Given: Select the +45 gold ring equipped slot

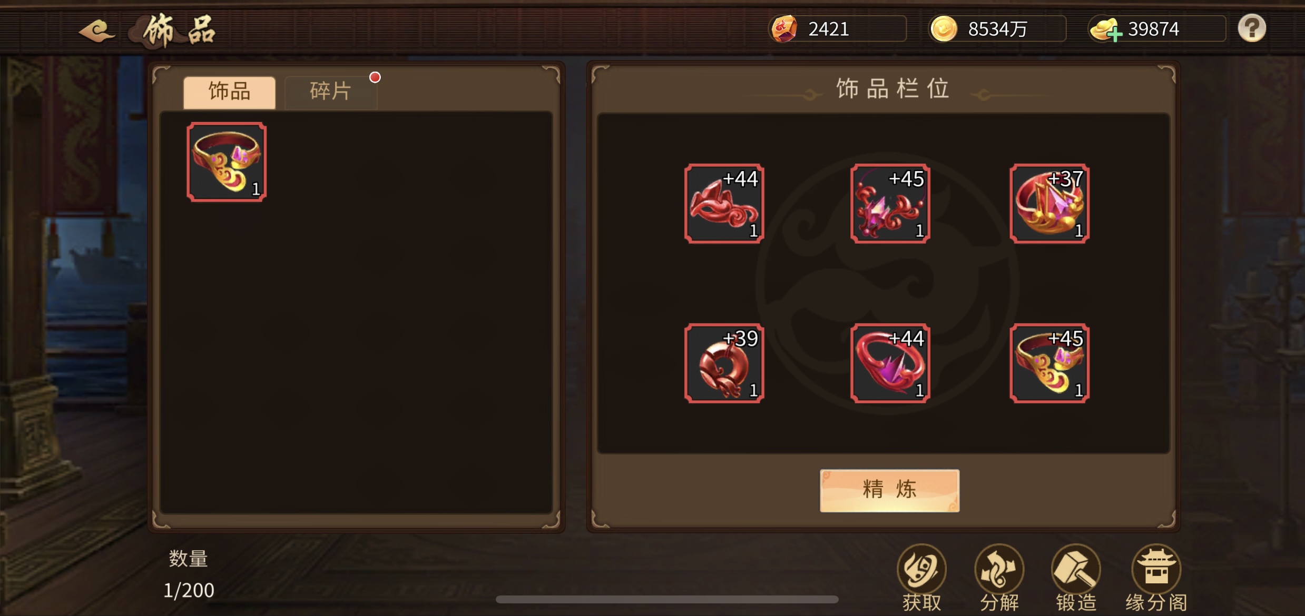Looking at the screenshot, I should coord(1049,363).
